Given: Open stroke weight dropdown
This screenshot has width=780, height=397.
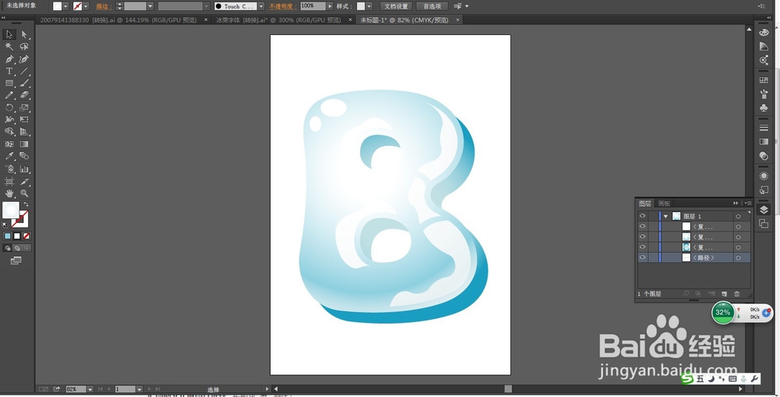Looking at the screenshot, I should (151, 6).
